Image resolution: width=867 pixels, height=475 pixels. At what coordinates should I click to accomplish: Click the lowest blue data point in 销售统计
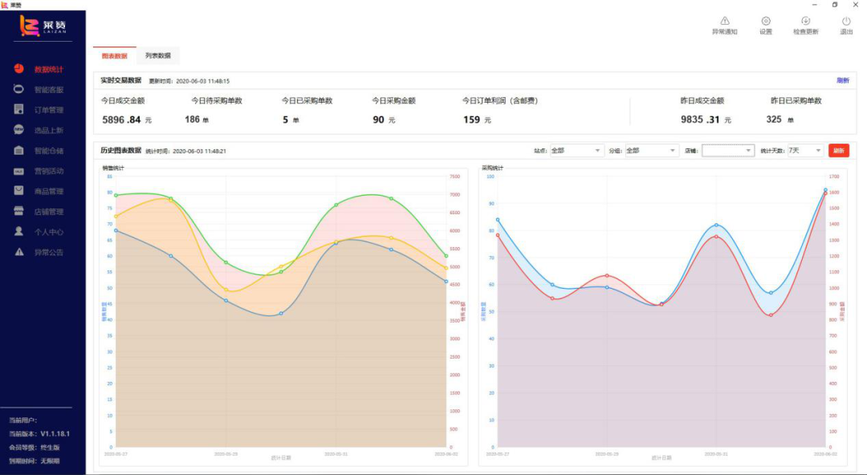coord(281,314)
